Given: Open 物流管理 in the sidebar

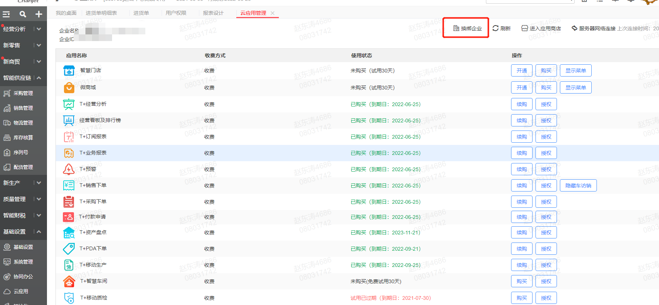Looking at the screenshot, I should pos(23,123).
